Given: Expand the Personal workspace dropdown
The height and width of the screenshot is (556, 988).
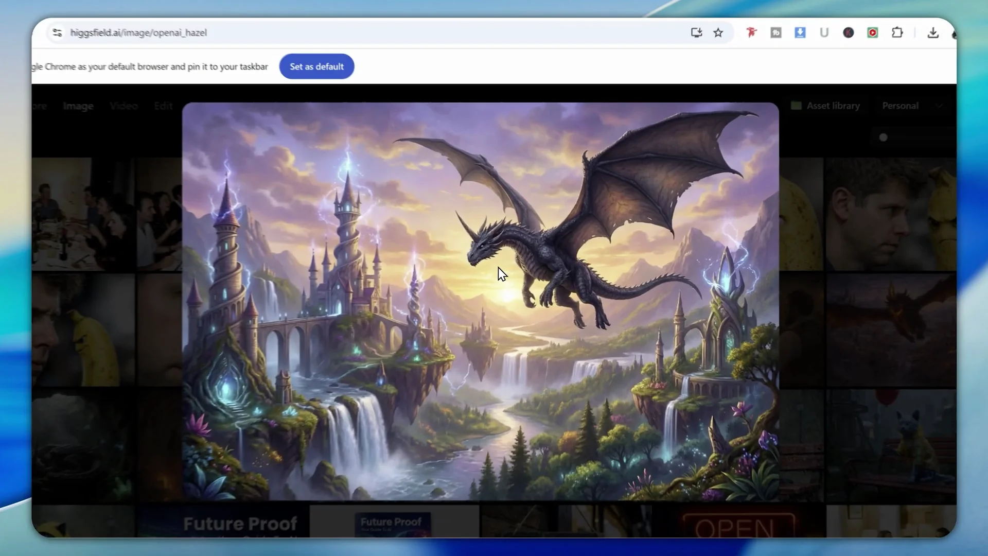Looking at the screenshot, I should (939, 106).
